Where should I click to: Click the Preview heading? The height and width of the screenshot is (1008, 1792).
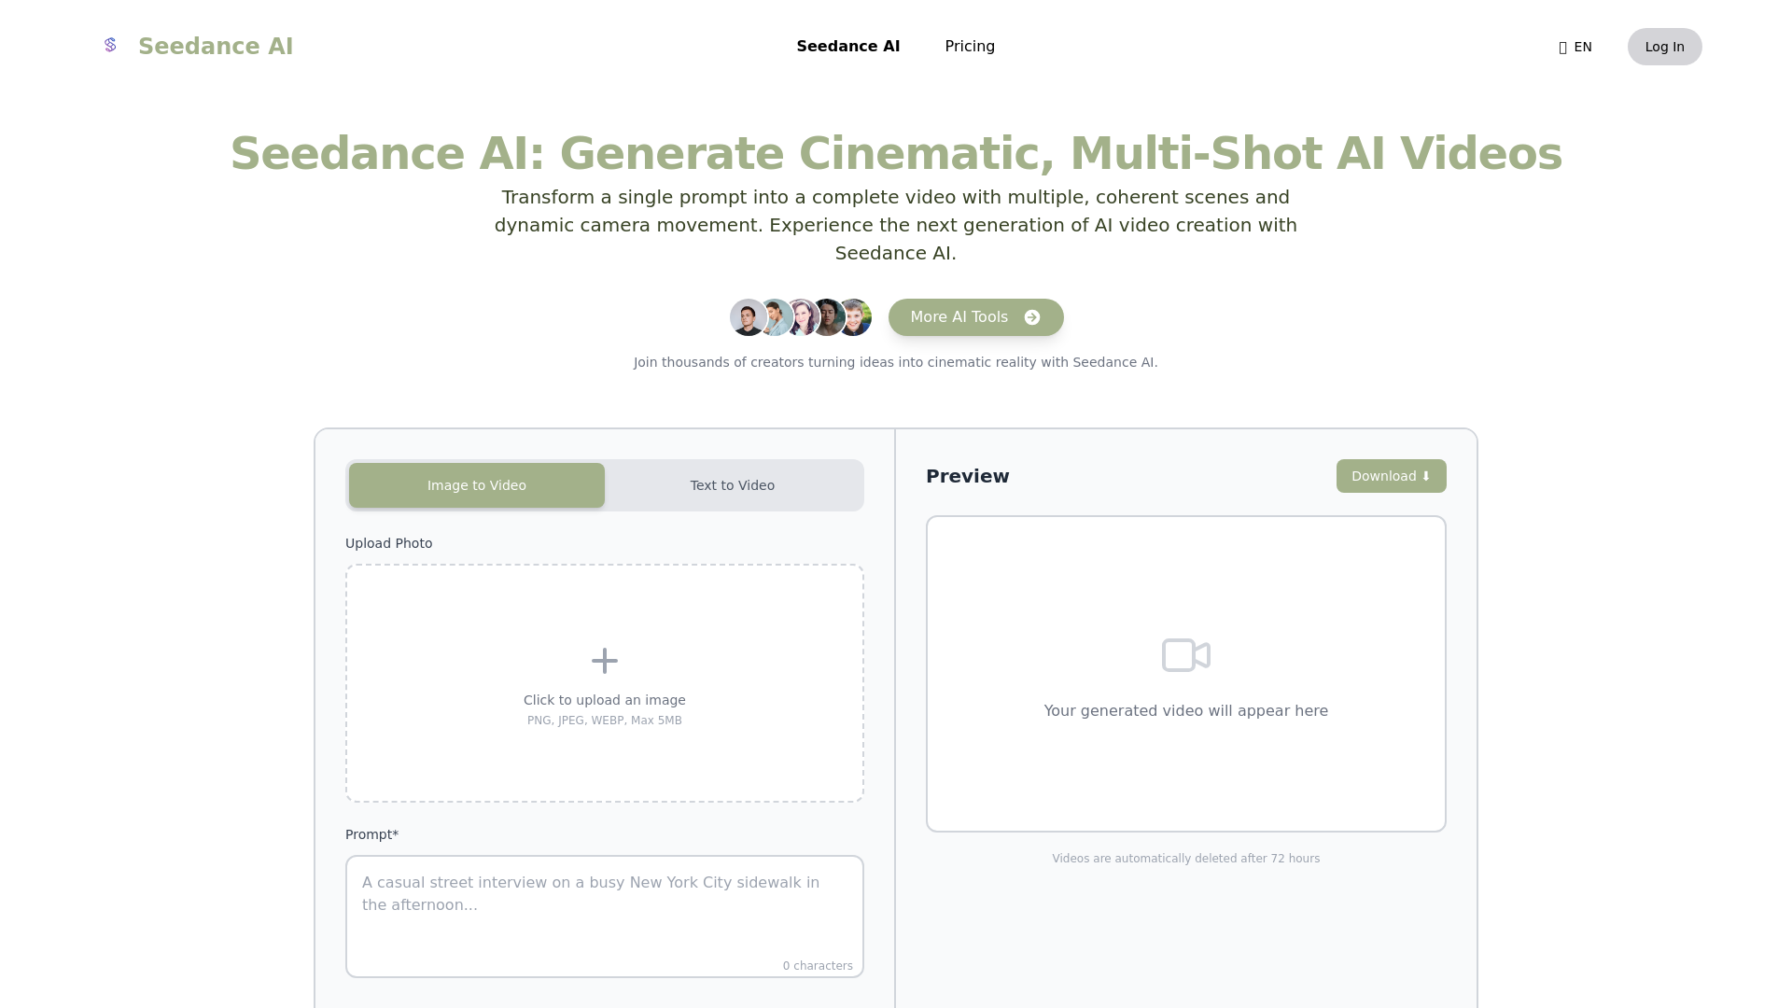coord(967,476)
